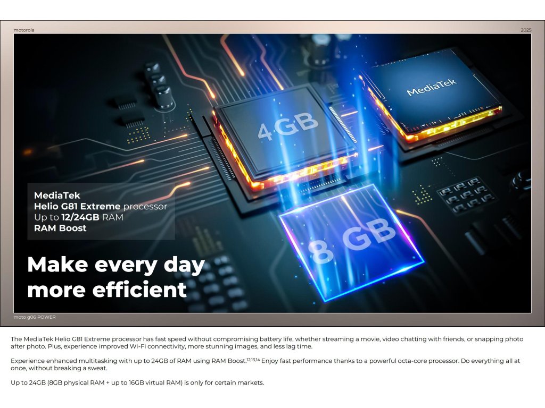Click the 'RAM Boost' spec line
545x408 pixels.
60,228
